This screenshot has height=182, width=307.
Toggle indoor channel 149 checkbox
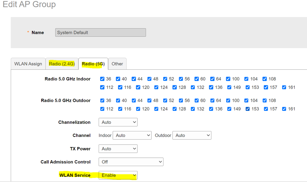tap(229, 87)
